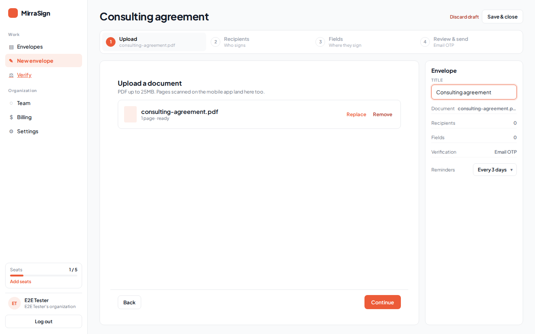Open Billing dollar sign icon

click(11, 117)
